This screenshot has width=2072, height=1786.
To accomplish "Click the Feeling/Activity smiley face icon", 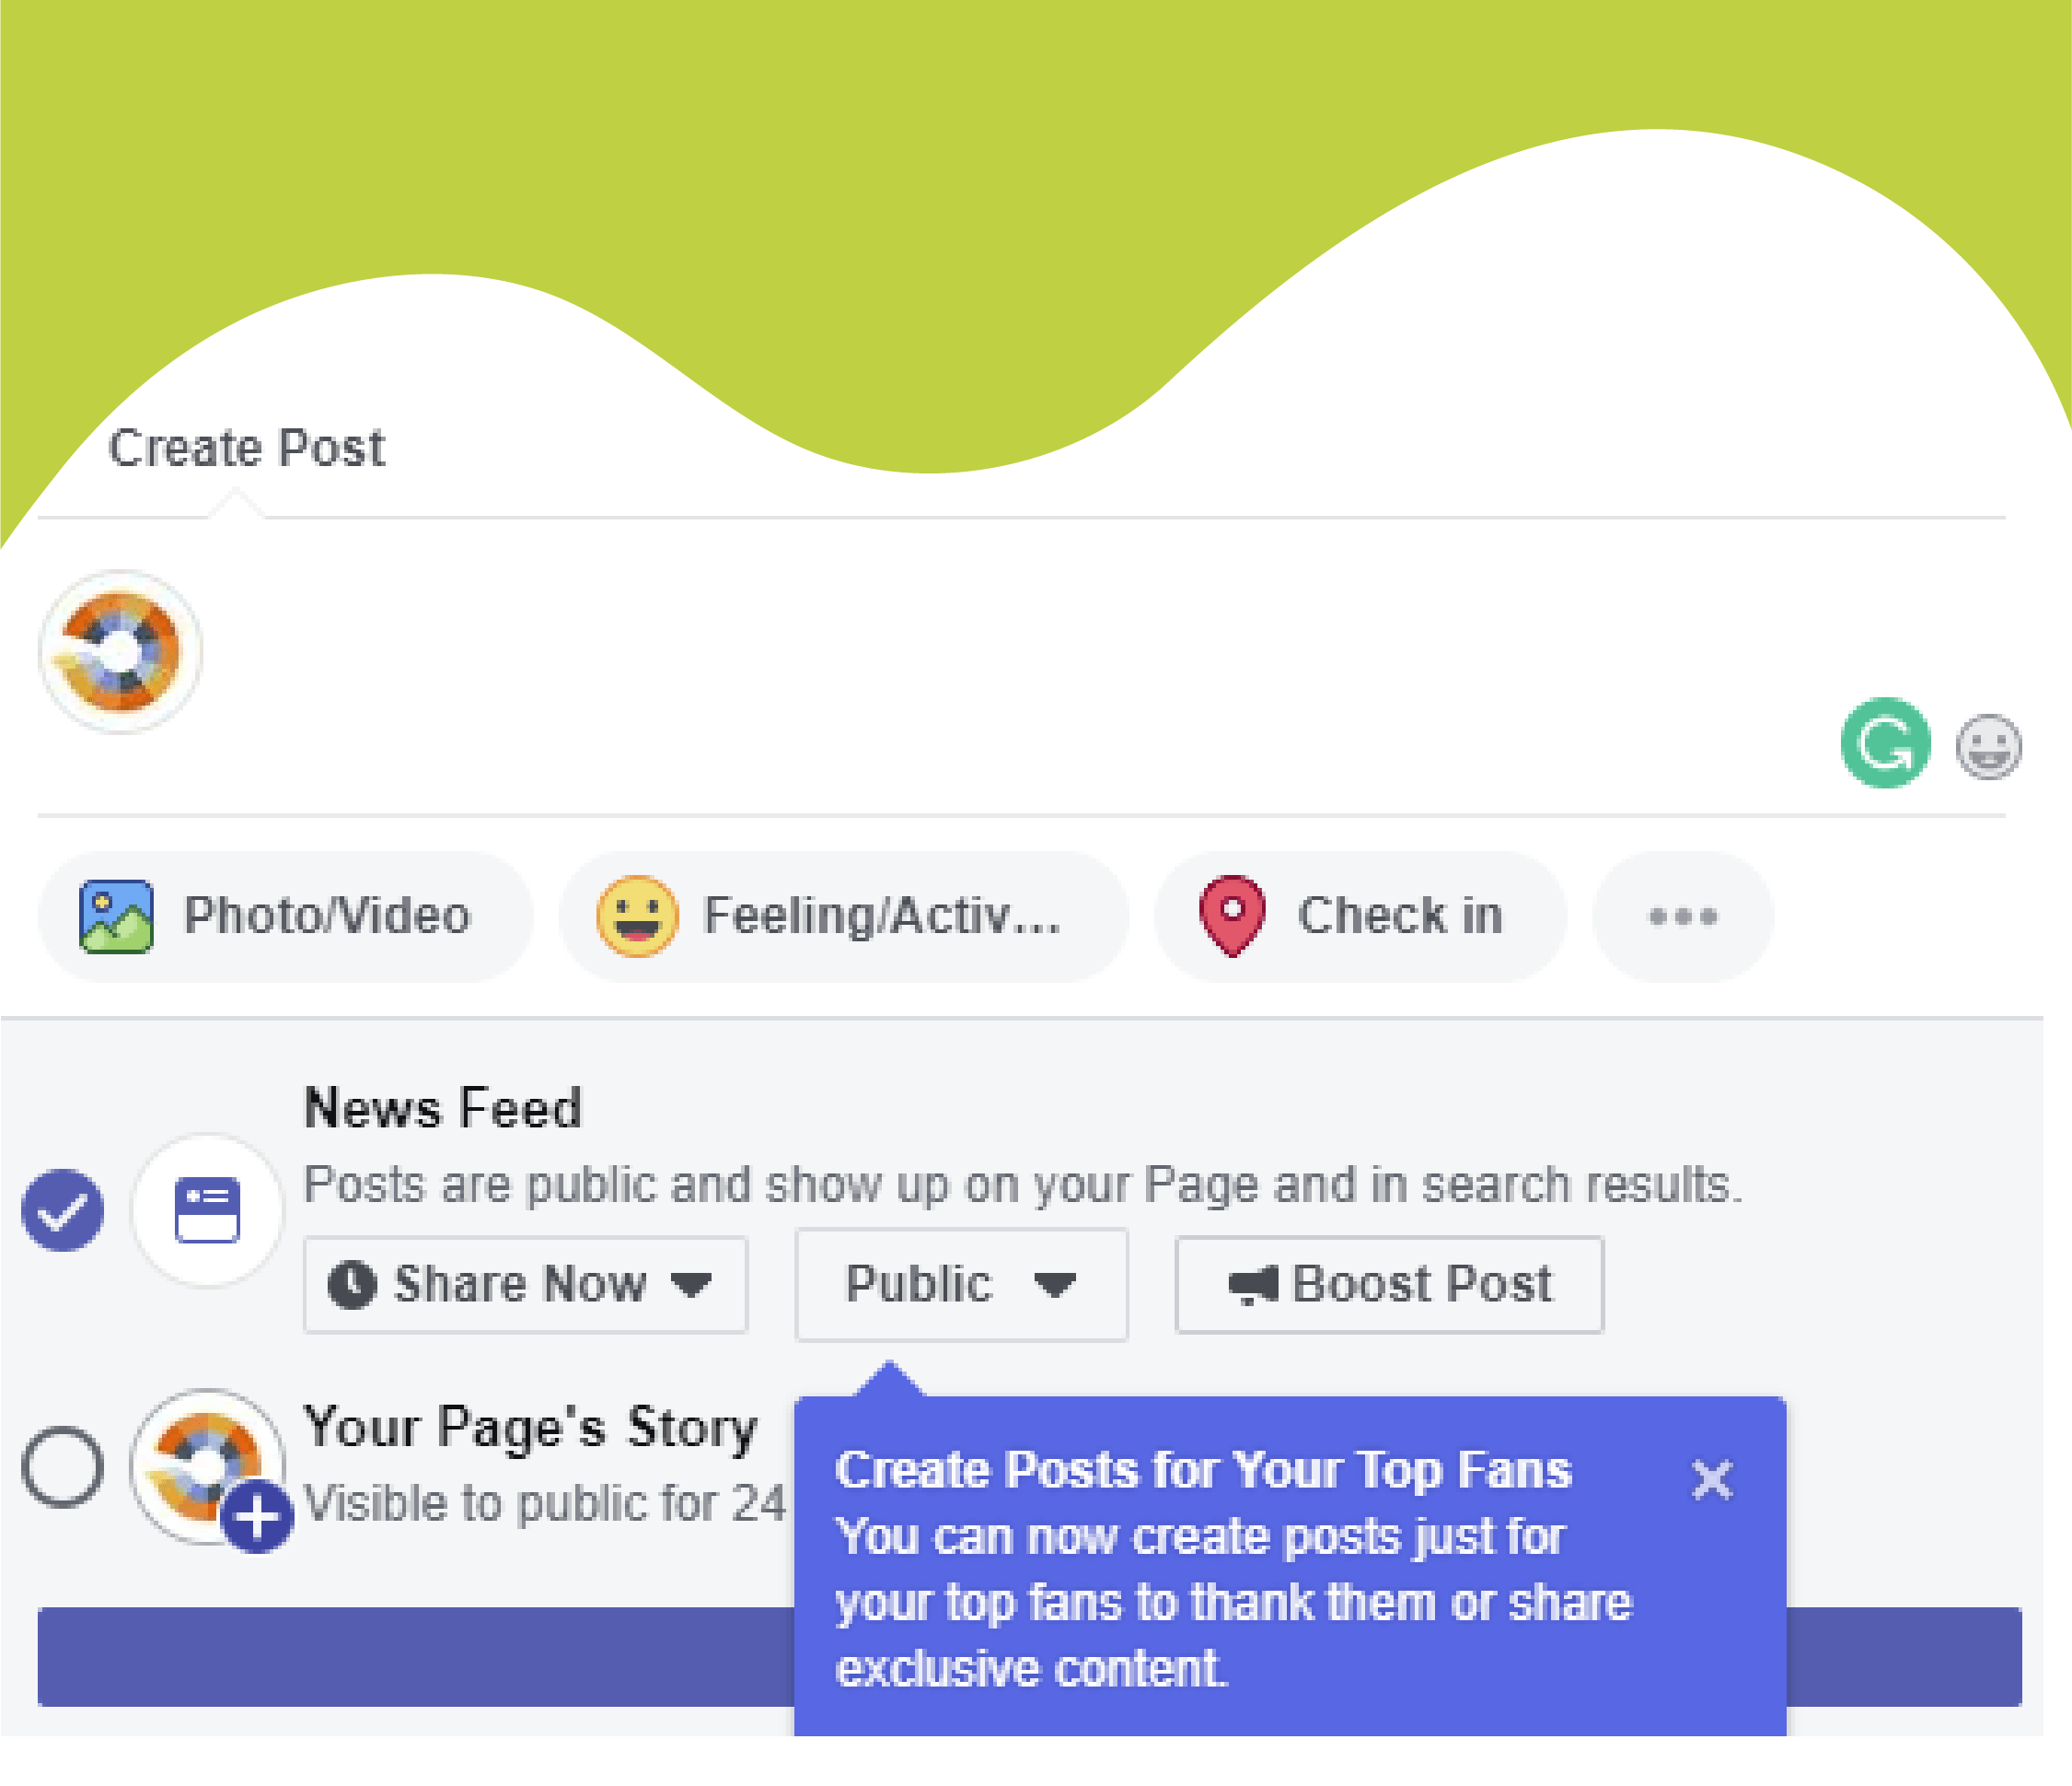I will pos(637,916).
